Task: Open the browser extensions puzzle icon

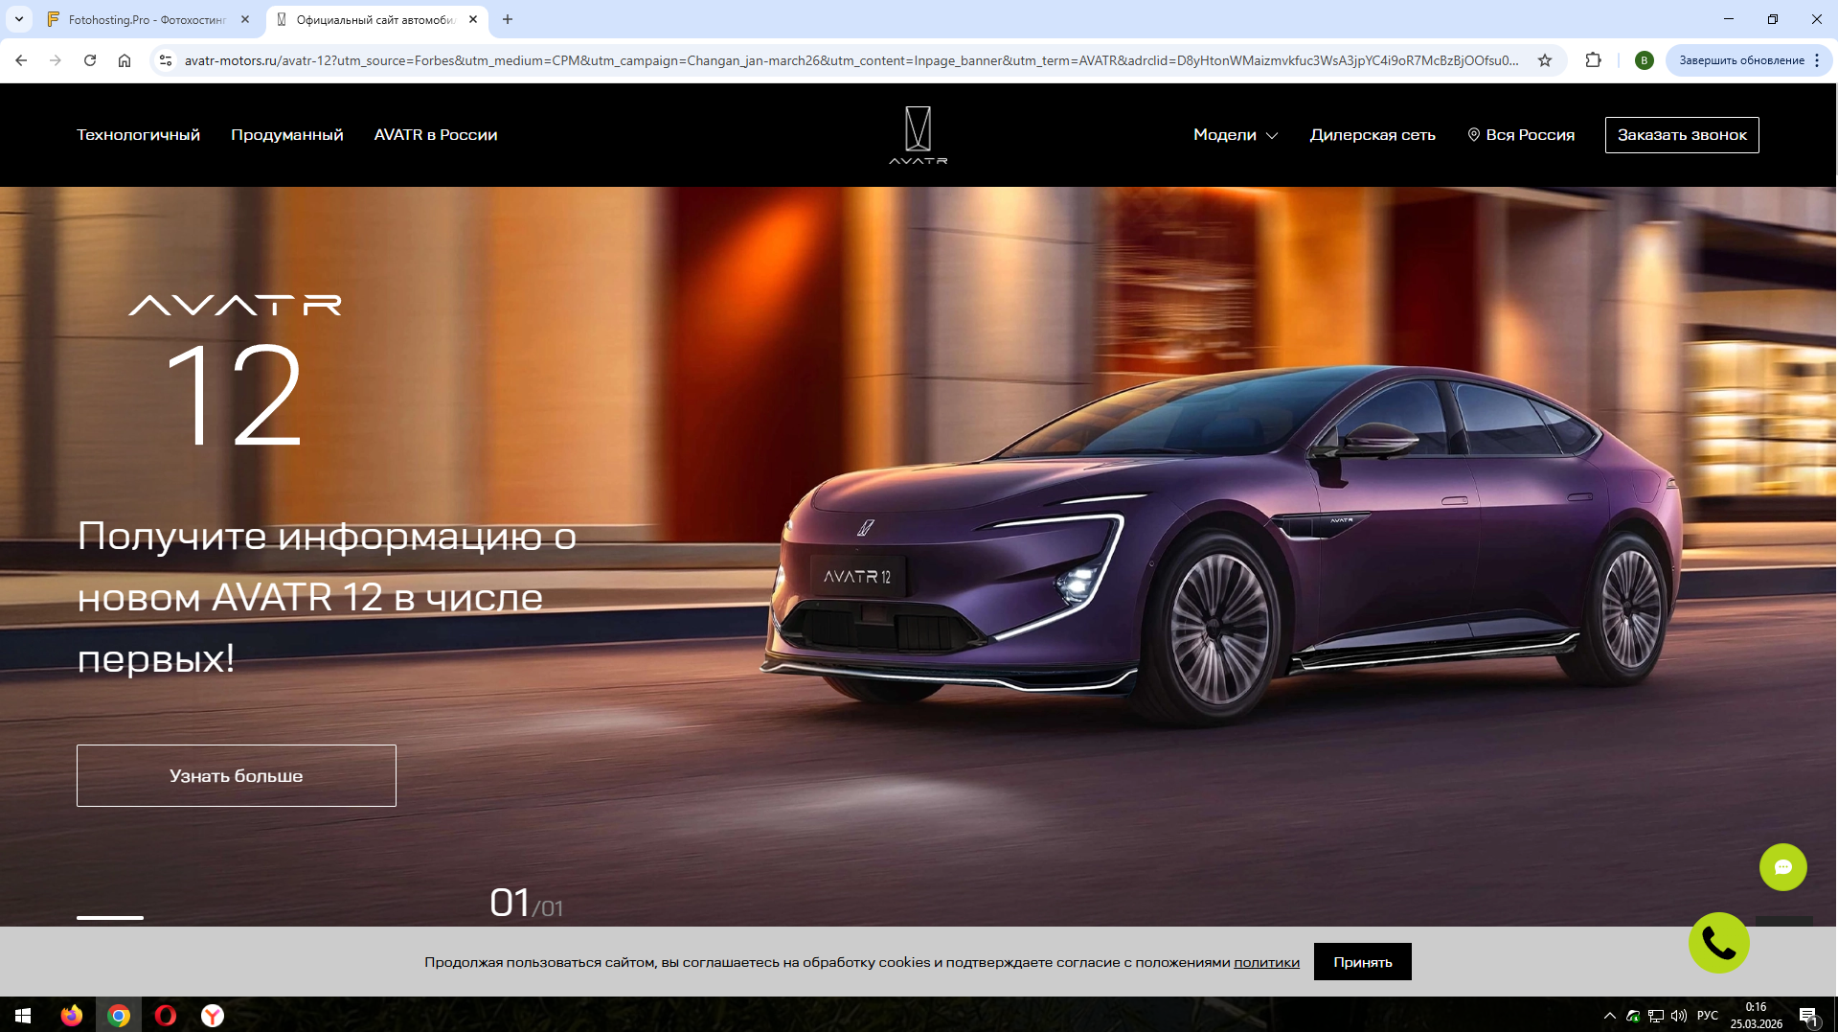Action: (x=1593, y=60)
